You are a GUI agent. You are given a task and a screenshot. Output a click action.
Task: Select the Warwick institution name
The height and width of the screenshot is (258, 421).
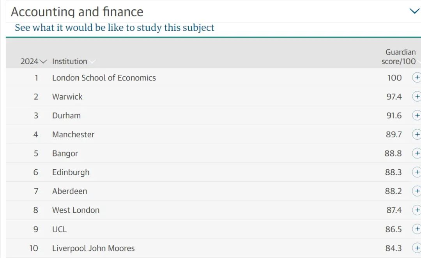[67, 97]
